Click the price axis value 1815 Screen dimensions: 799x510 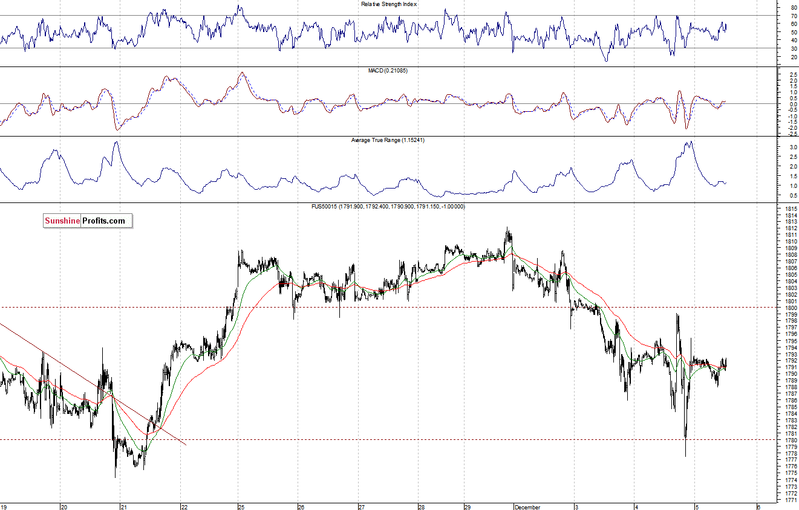[790, 209]
